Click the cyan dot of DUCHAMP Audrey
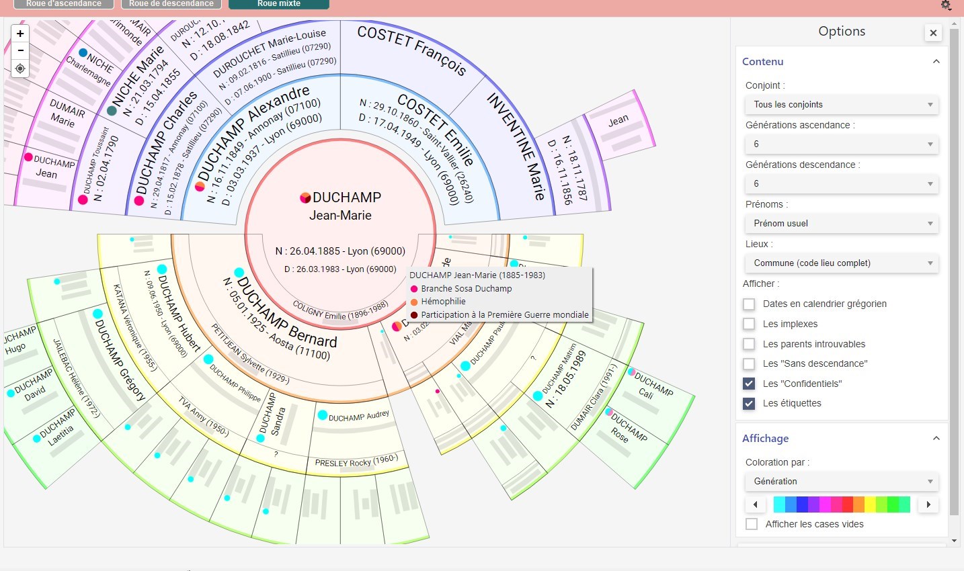The width and height of the screenshot is (964, 571). [x=323, y=415]
